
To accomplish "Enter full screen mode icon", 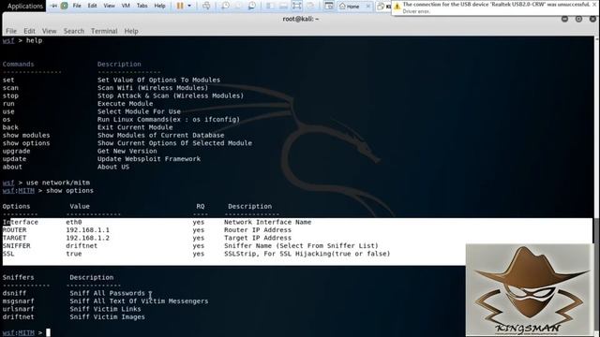I will click(296, 6).
